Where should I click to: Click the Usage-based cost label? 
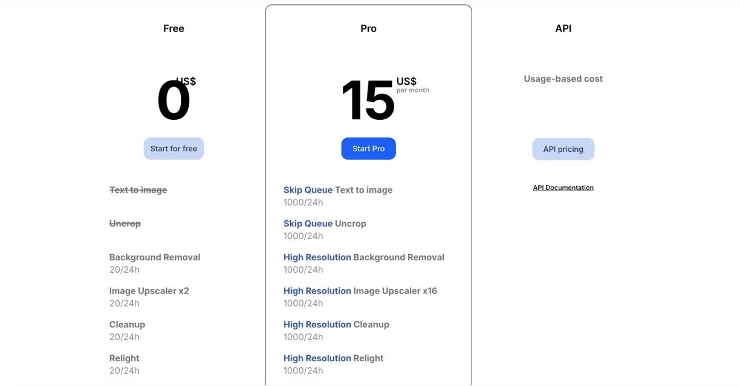(563, 79)
